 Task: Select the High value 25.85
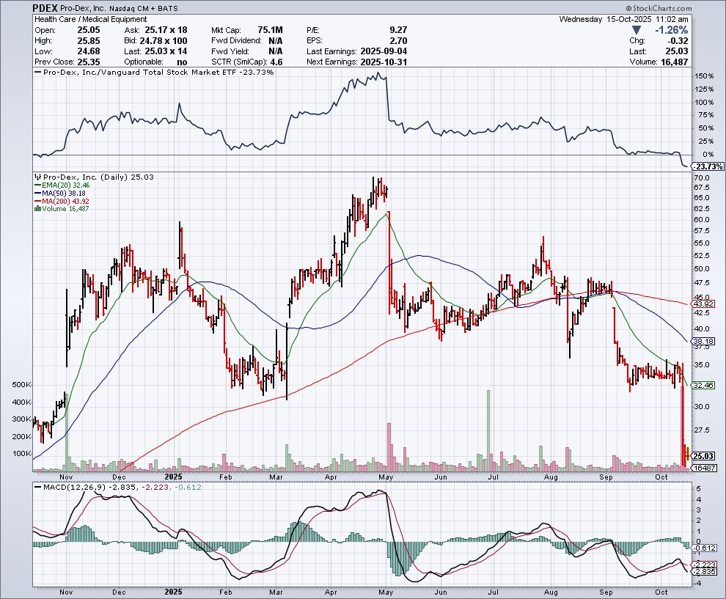89,41
